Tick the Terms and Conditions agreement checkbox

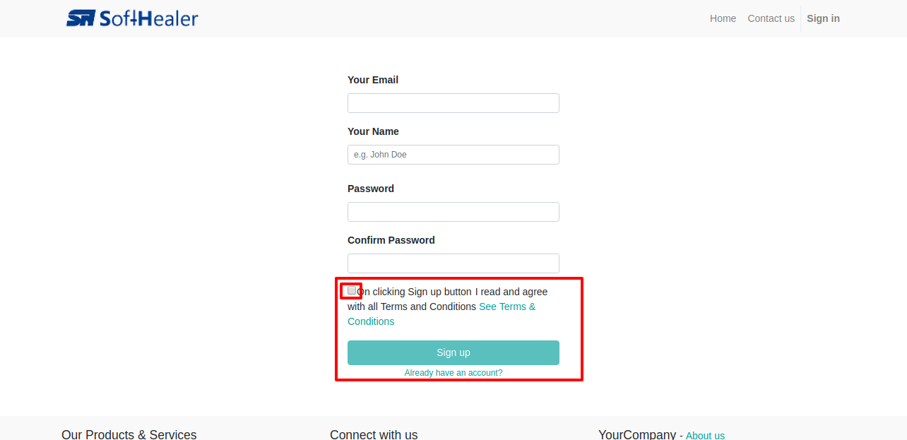point(352,290)
